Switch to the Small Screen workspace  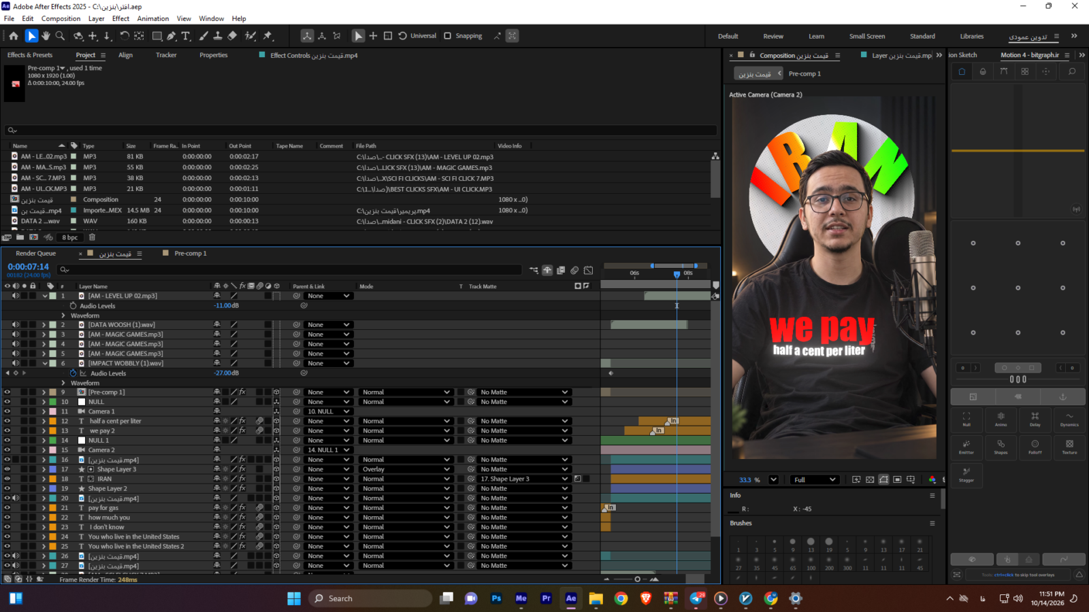tap(867, 36)
